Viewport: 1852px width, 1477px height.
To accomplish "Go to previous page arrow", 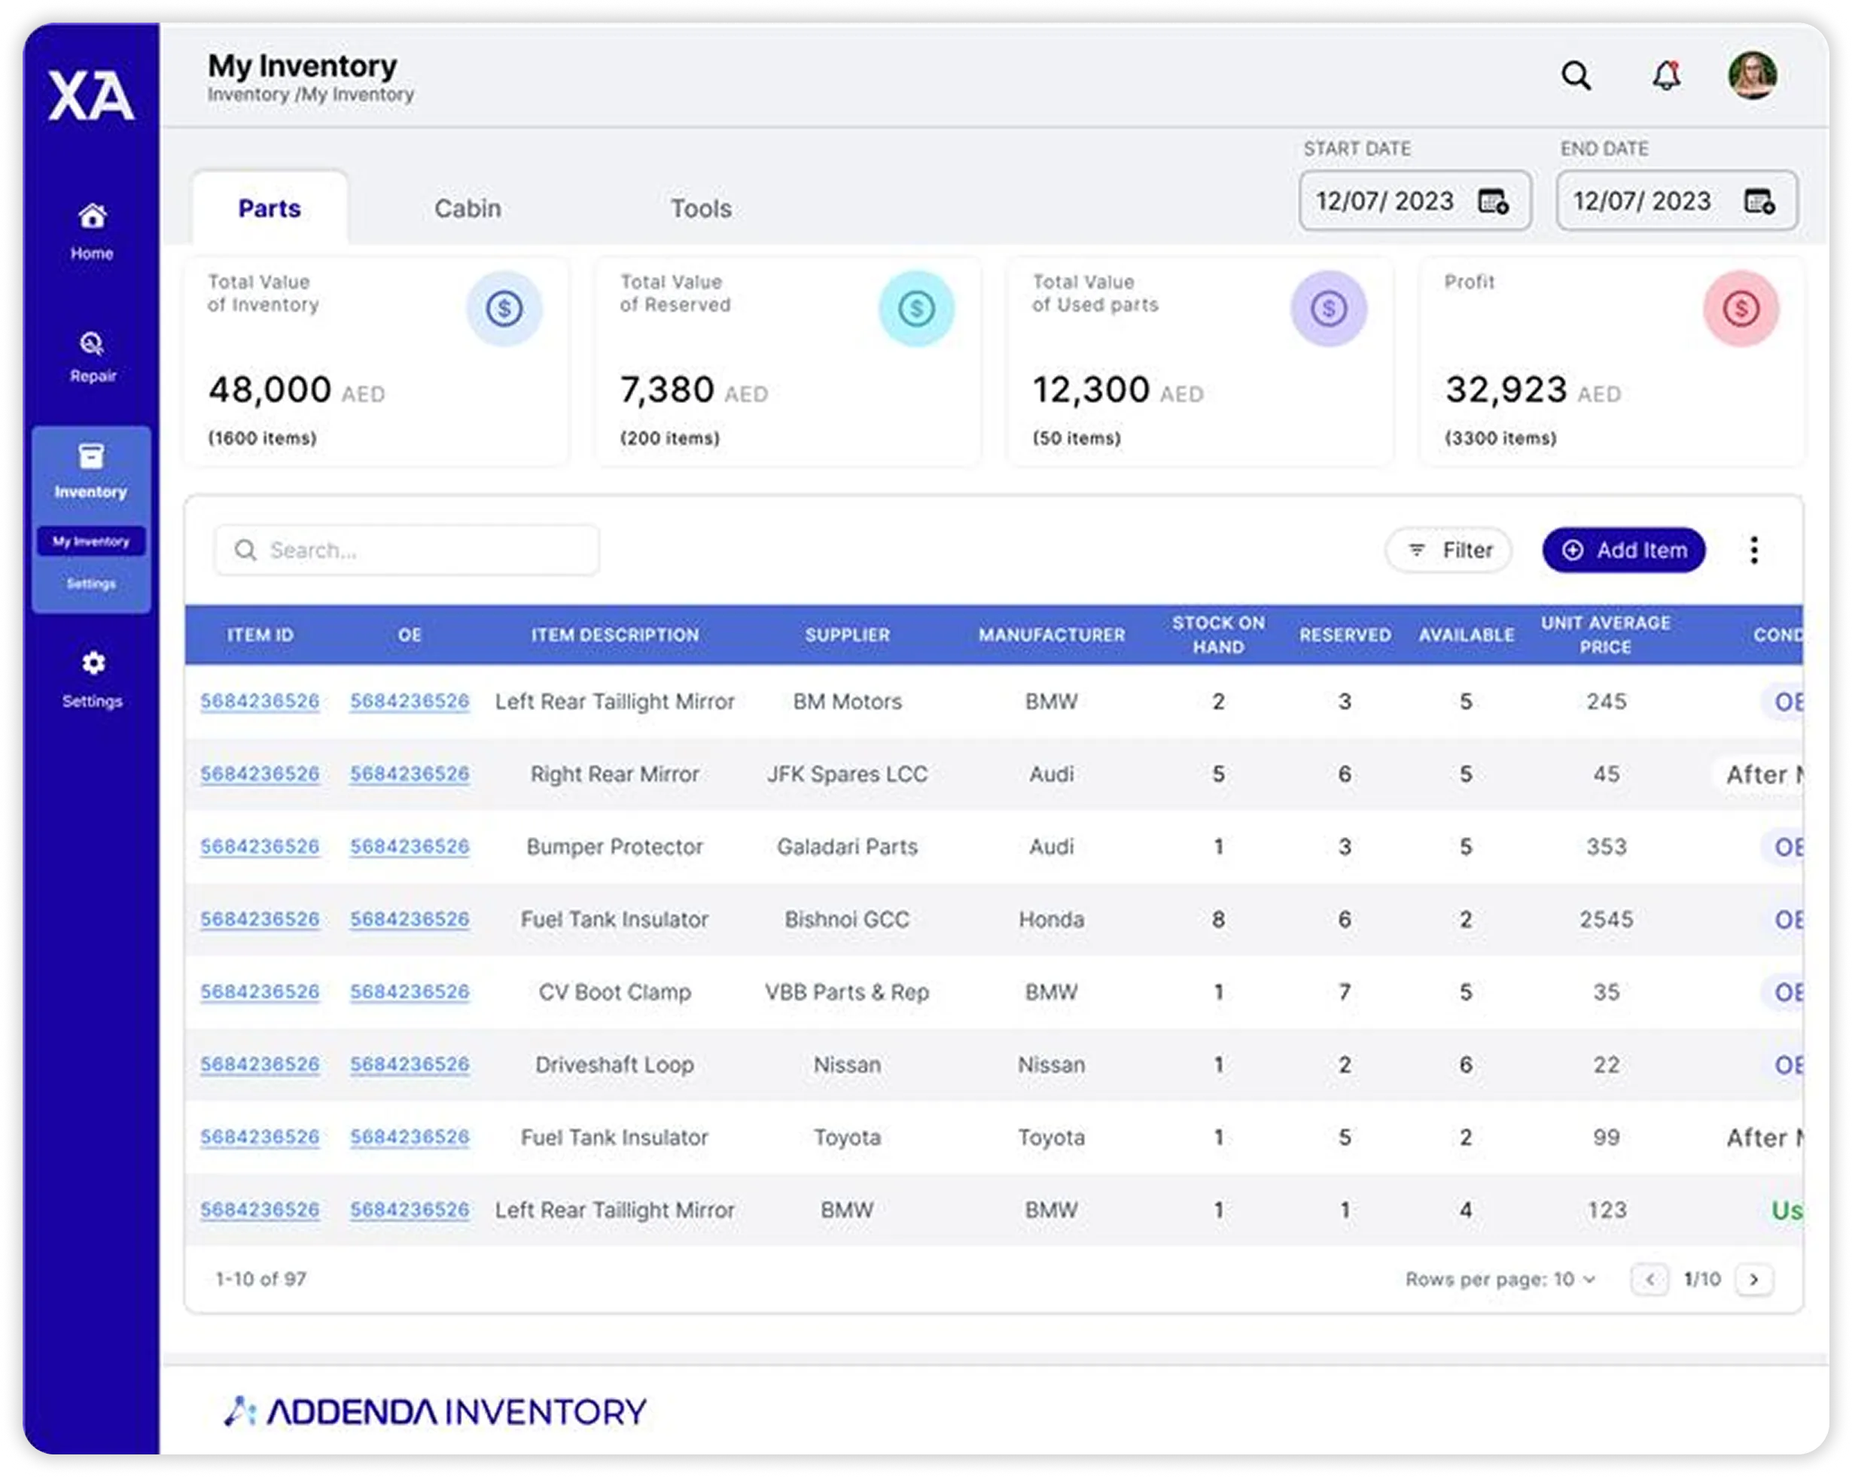I will tap(1649, 1280).
